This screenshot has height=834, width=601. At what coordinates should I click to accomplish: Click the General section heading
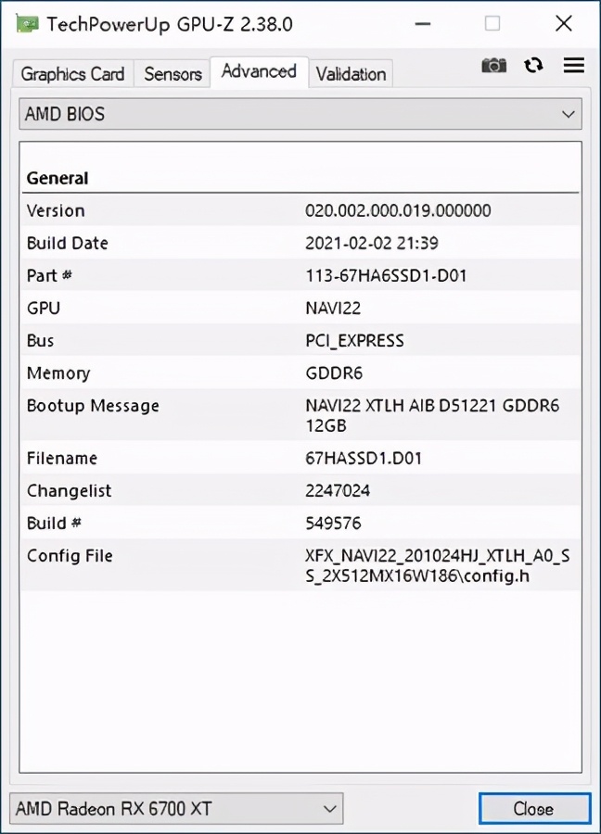58,178
